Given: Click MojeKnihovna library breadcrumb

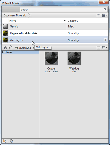Looking at the screenshot, I should point(23,48).
